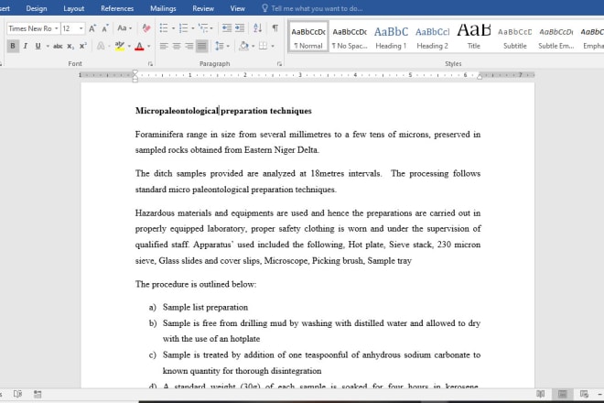Apply Bullets list
Viewport: 604px width, 403px height.
[164, 28]
